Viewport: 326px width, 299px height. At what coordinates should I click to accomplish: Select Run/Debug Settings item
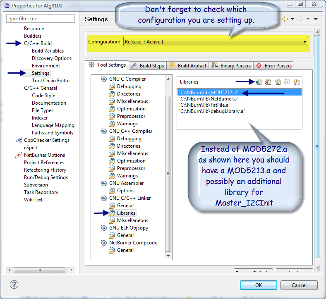pos(46,177)
